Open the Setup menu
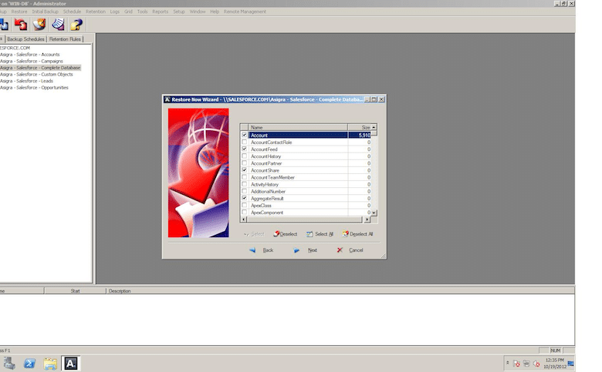This screenshot has width=602, height=372. 179,12
